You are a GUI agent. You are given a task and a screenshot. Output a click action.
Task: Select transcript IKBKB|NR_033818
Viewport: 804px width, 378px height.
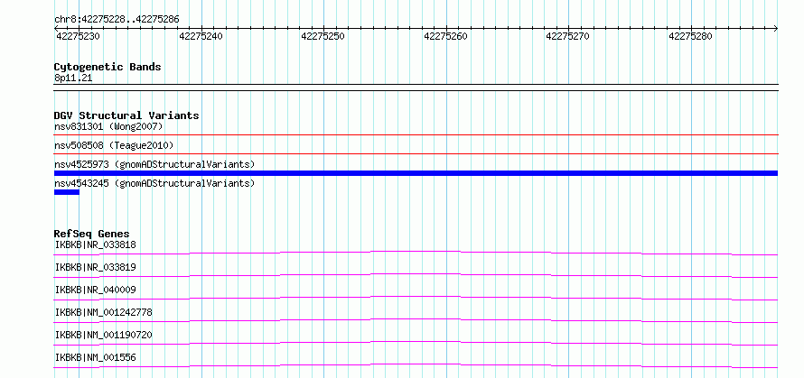[96, 244]
